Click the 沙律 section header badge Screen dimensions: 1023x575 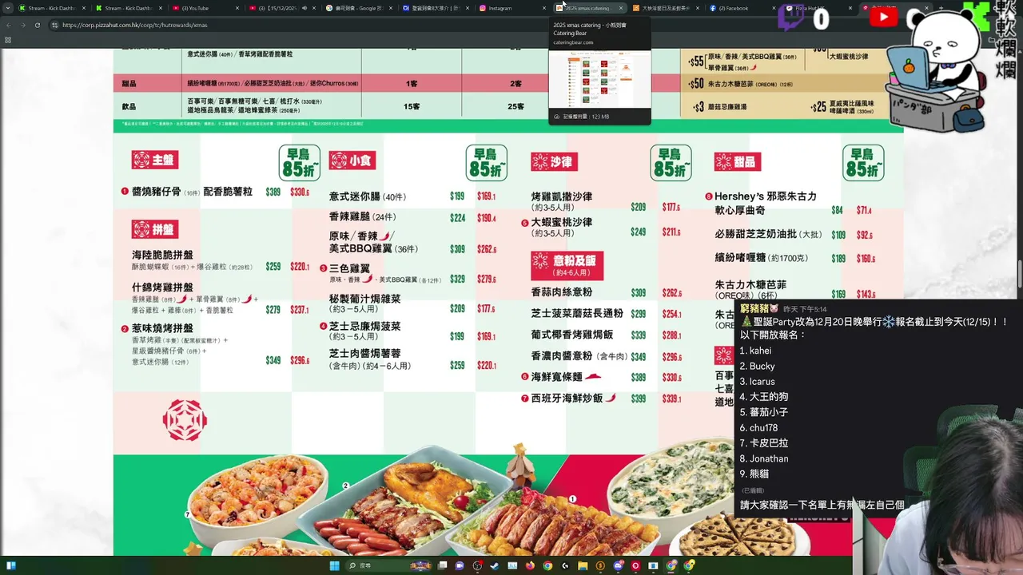pos(554,162)
